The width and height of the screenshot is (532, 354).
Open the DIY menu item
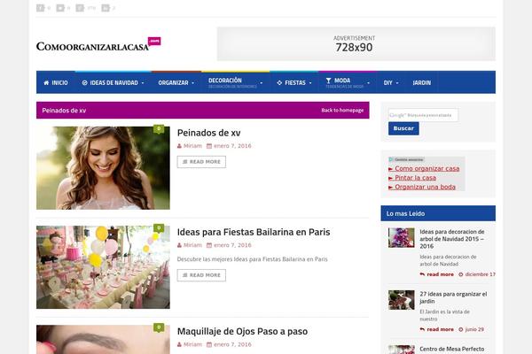click(391, 82)
